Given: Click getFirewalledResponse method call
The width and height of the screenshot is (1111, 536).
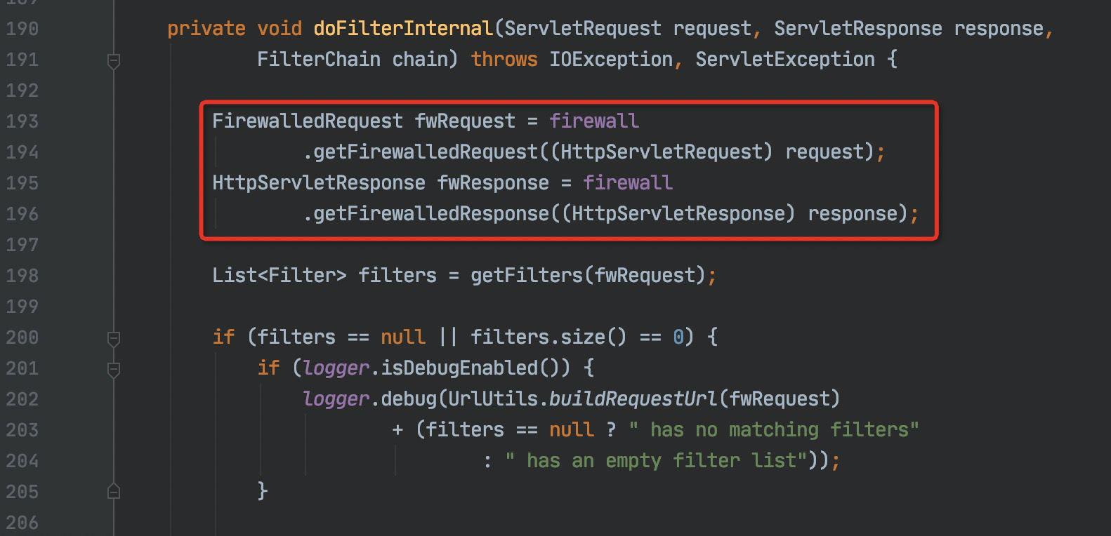Looking at the screenshot, I should [431, 214].
